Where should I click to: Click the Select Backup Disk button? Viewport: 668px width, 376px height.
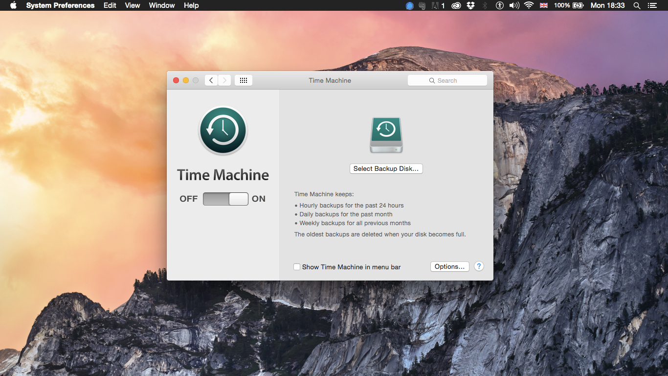pos(386,168)
